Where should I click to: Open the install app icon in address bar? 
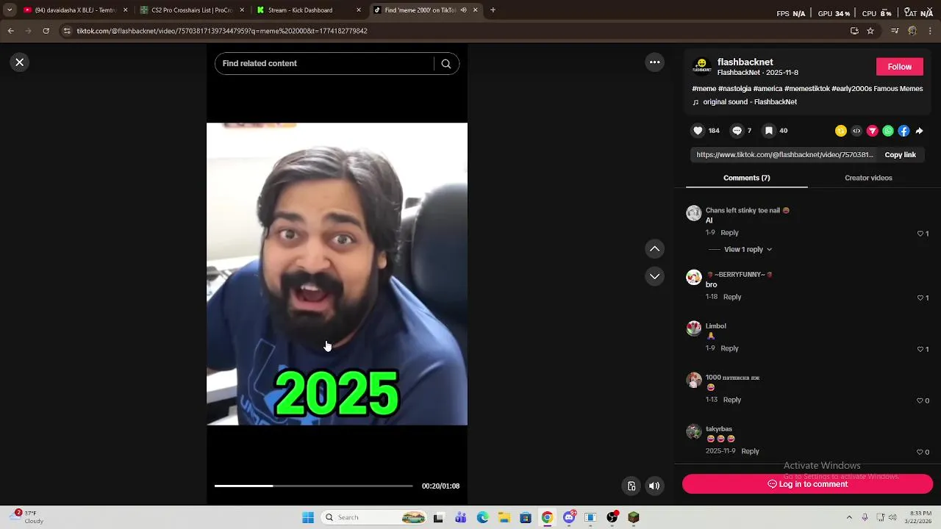click(854, 31)
